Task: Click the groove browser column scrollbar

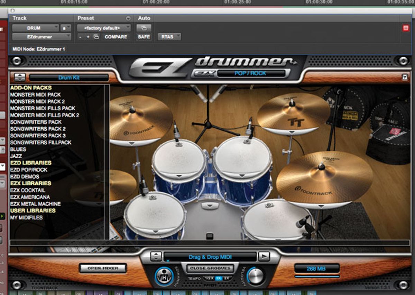Action: tap(107, 162)
